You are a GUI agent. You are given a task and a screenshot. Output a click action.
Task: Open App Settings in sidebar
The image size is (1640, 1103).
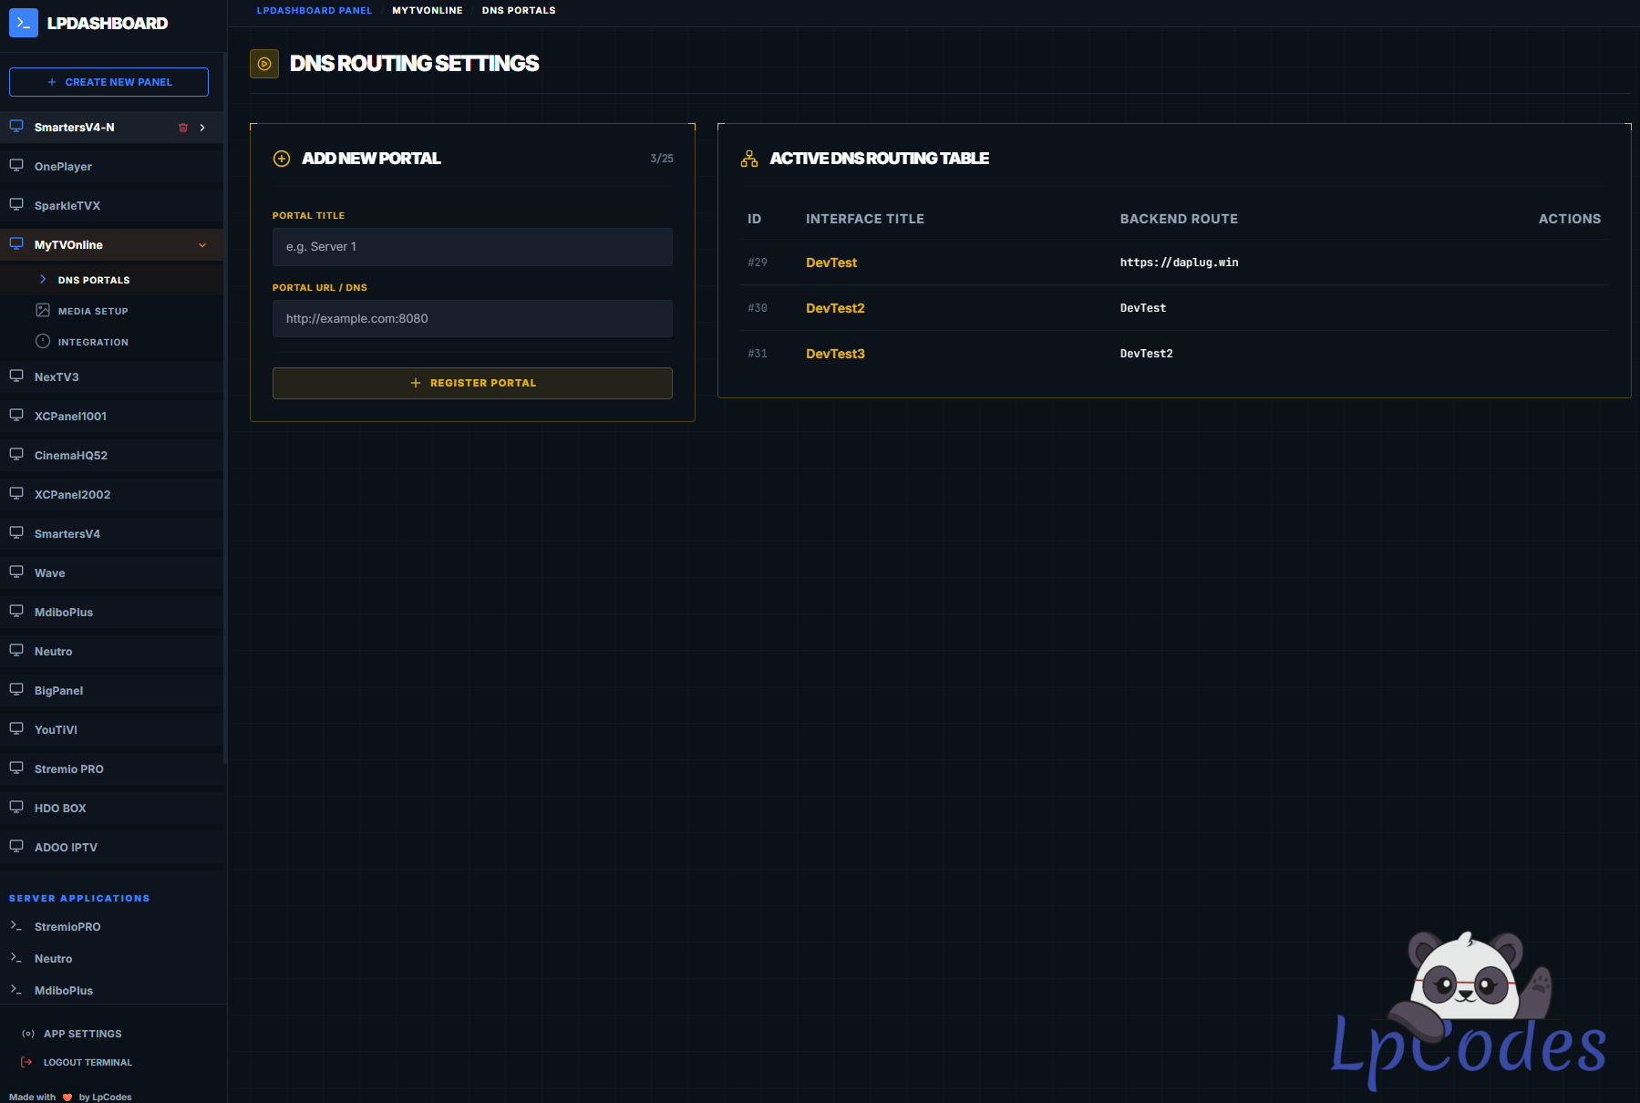82,1034
